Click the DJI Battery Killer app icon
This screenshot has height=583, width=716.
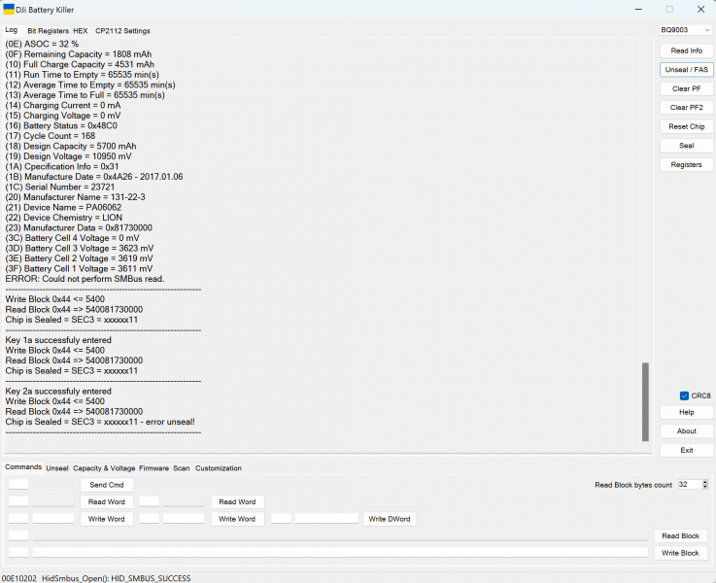(8, 9)
